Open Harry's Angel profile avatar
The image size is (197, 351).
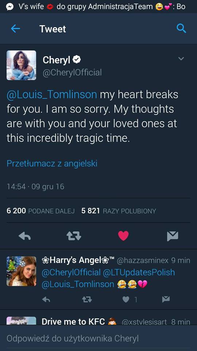[21, 271]
